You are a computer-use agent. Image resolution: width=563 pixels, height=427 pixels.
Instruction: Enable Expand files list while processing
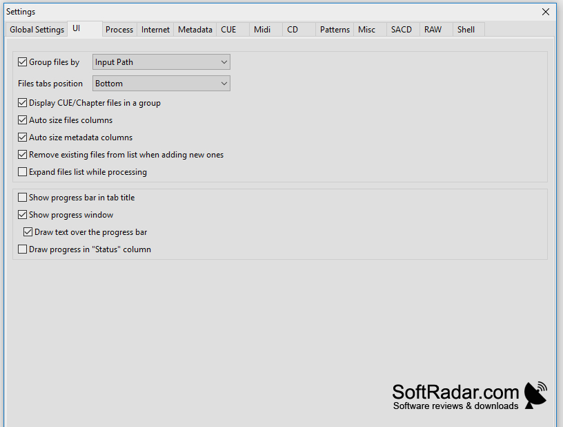click(x=22, y=172)
